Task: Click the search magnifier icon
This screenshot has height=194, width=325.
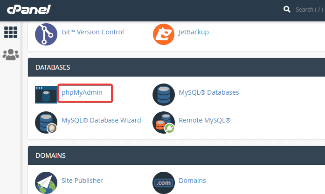Action: [x=287, y=9]
